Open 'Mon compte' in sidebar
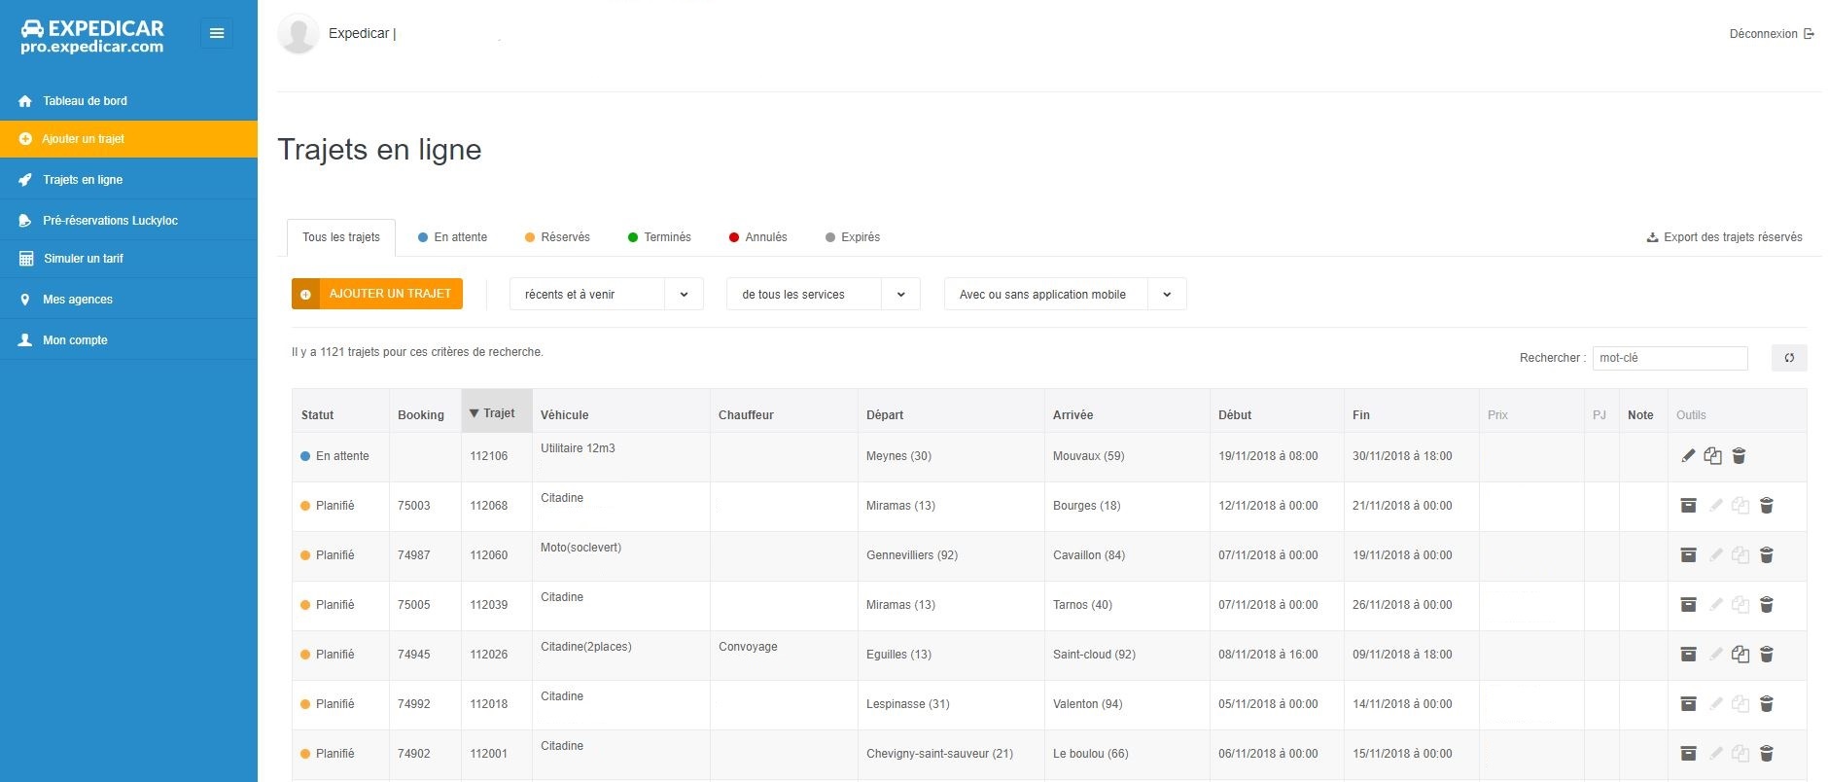The image size is (1828, 782). coord(128,340)
